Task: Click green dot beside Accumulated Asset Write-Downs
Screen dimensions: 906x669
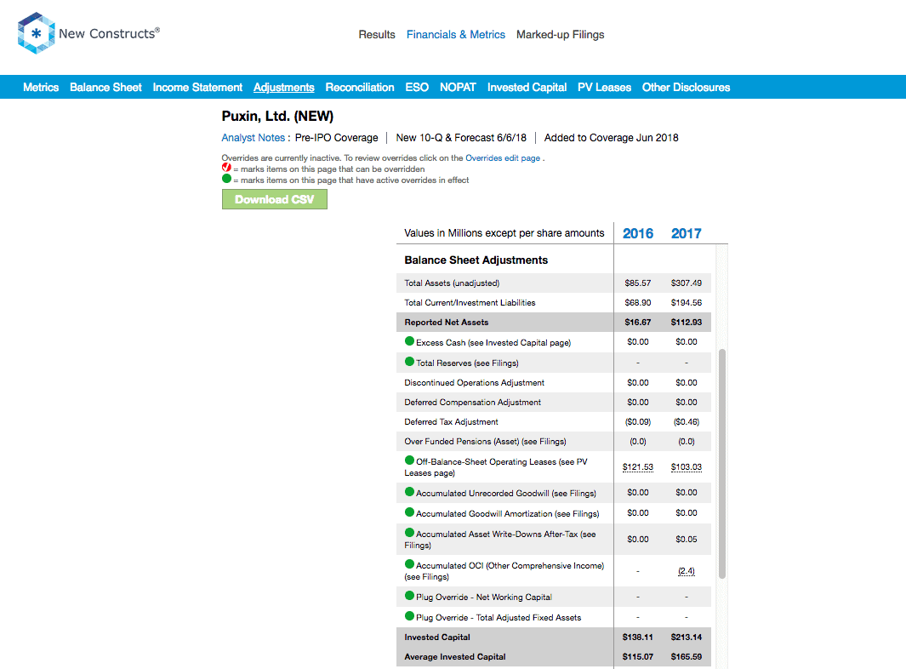Action: [410, 533]
